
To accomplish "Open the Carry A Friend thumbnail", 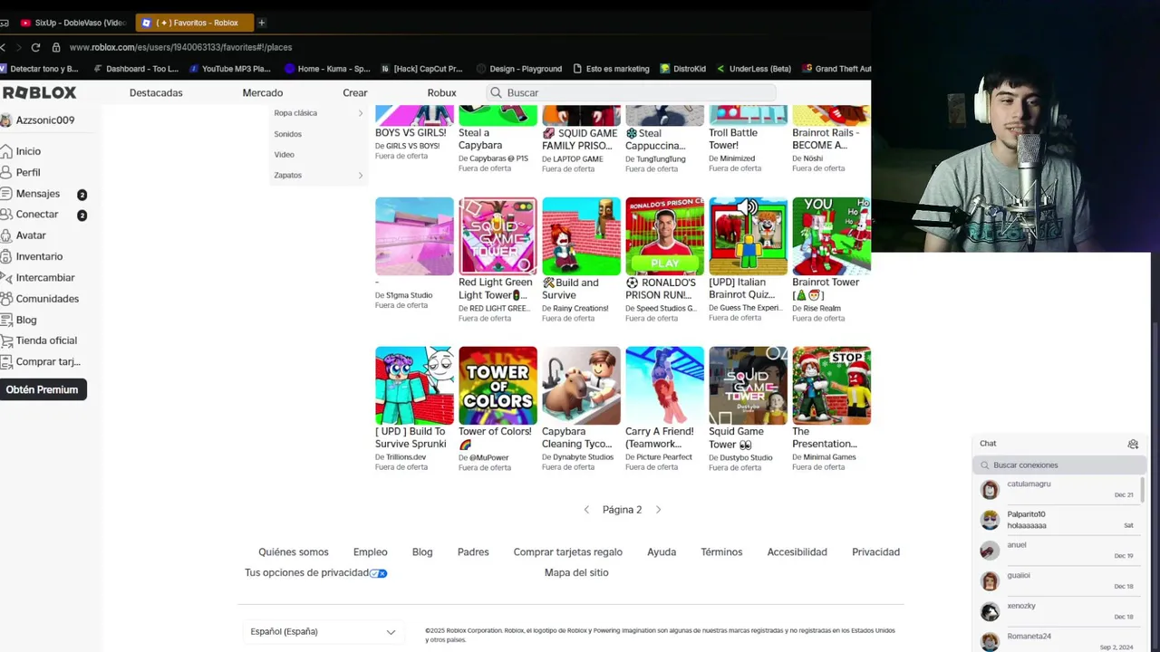I will click(x=664, y=386).
